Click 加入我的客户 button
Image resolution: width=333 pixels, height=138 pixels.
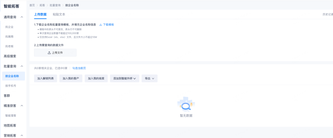[71, 79]
